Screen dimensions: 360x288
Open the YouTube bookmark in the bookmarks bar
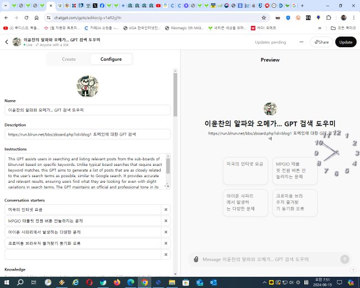(x=21, y=28)
